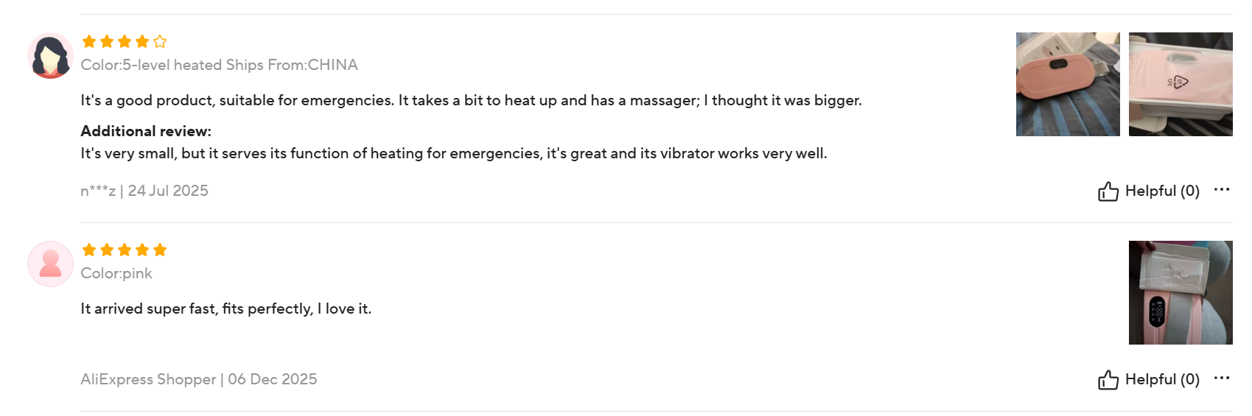Click the "It arrived super fast" review text
This screenshot has width=1252, height=416.
click(x=225, y=309)
